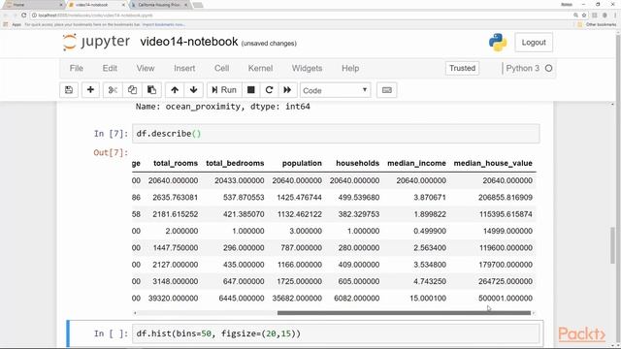Switch to the Home browser tab

34,5
